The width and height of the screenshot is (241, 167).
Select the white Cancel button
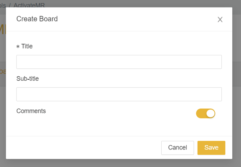177,148
